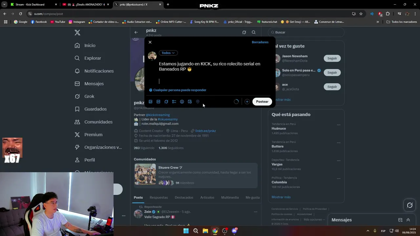Follow ace @_aceDota

pyautogui.click(x=332, y=87)
